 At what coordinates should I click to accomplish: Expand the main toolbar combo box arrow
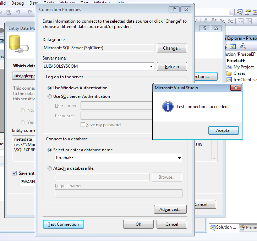click(x=231, y=12)
